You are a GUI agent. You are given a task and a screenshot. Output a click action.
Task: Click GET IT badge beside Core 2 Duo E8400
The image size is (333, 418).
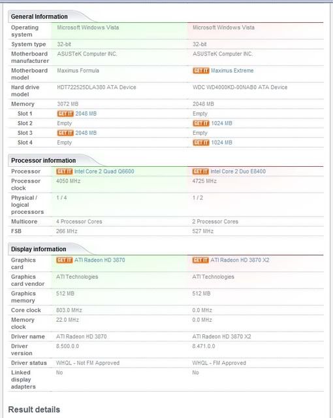[x=200, y=171]
